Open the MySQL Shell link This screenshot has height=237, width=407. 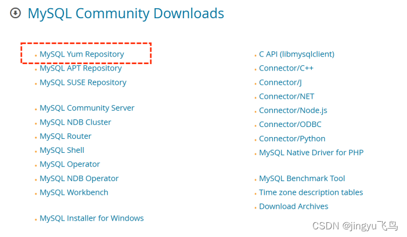[62, 150]
